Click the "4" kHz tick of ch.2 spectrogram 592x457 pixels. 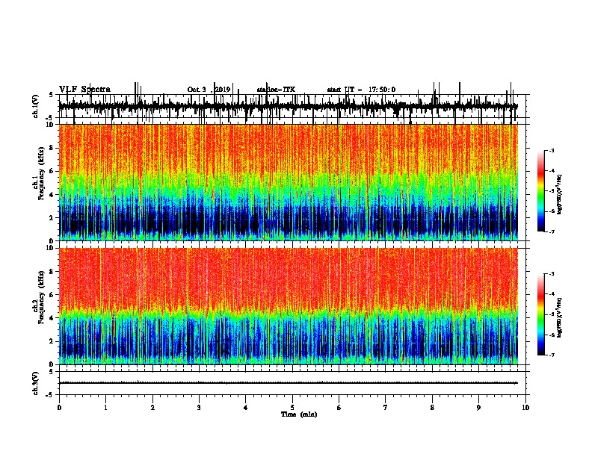pos(52,318)
